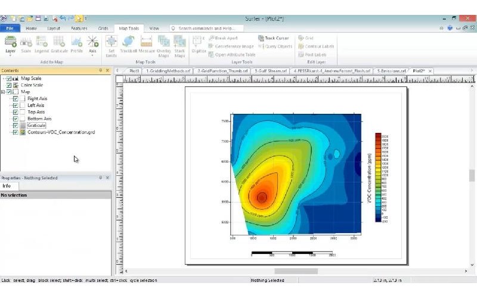The width and height of the screenshot is (477, 298).
Task: Click the Digitize tool icon
Action: [x=199, y=44]
